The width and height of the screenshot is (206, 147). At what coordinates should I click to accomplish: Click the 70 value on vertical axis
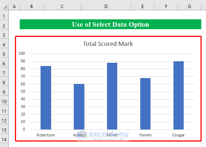[23, 76]
